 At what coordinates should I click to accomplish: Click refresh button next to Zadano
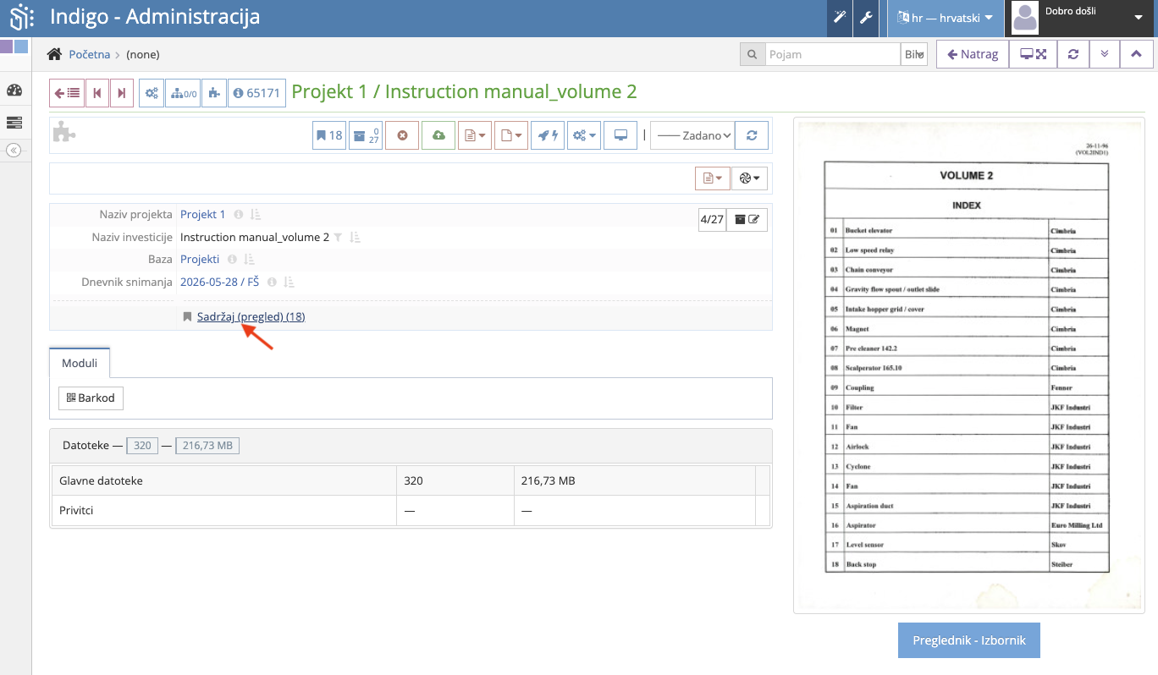click(752, 135)
